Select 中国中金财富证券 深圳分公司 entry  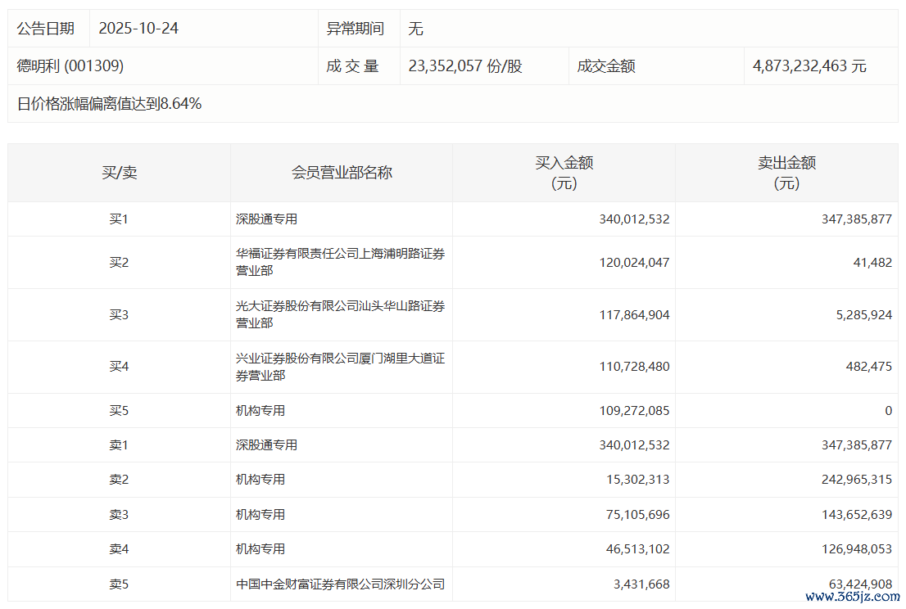point(341,584)
